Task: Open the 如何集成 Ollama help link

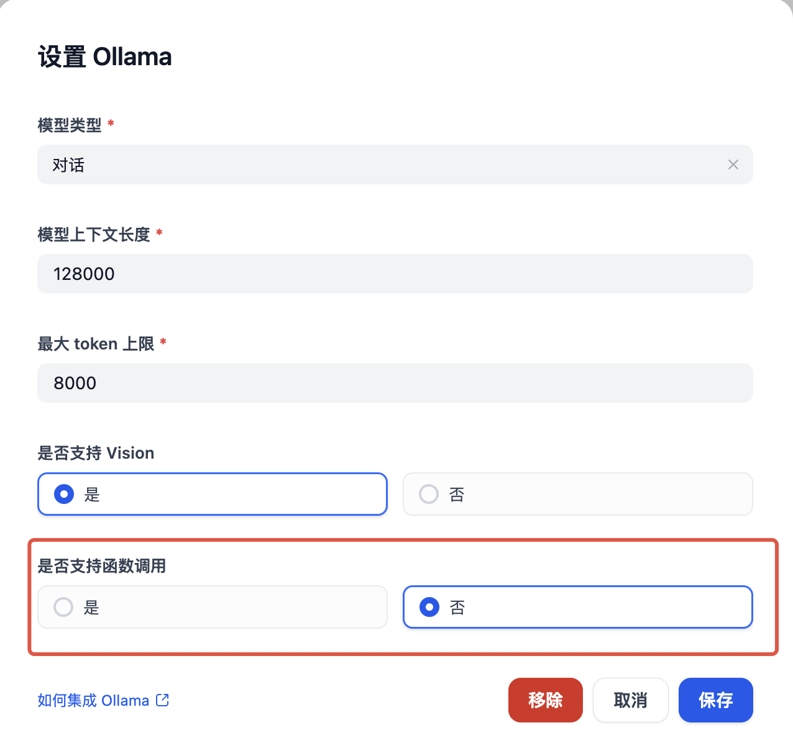Action: point(93,700)
